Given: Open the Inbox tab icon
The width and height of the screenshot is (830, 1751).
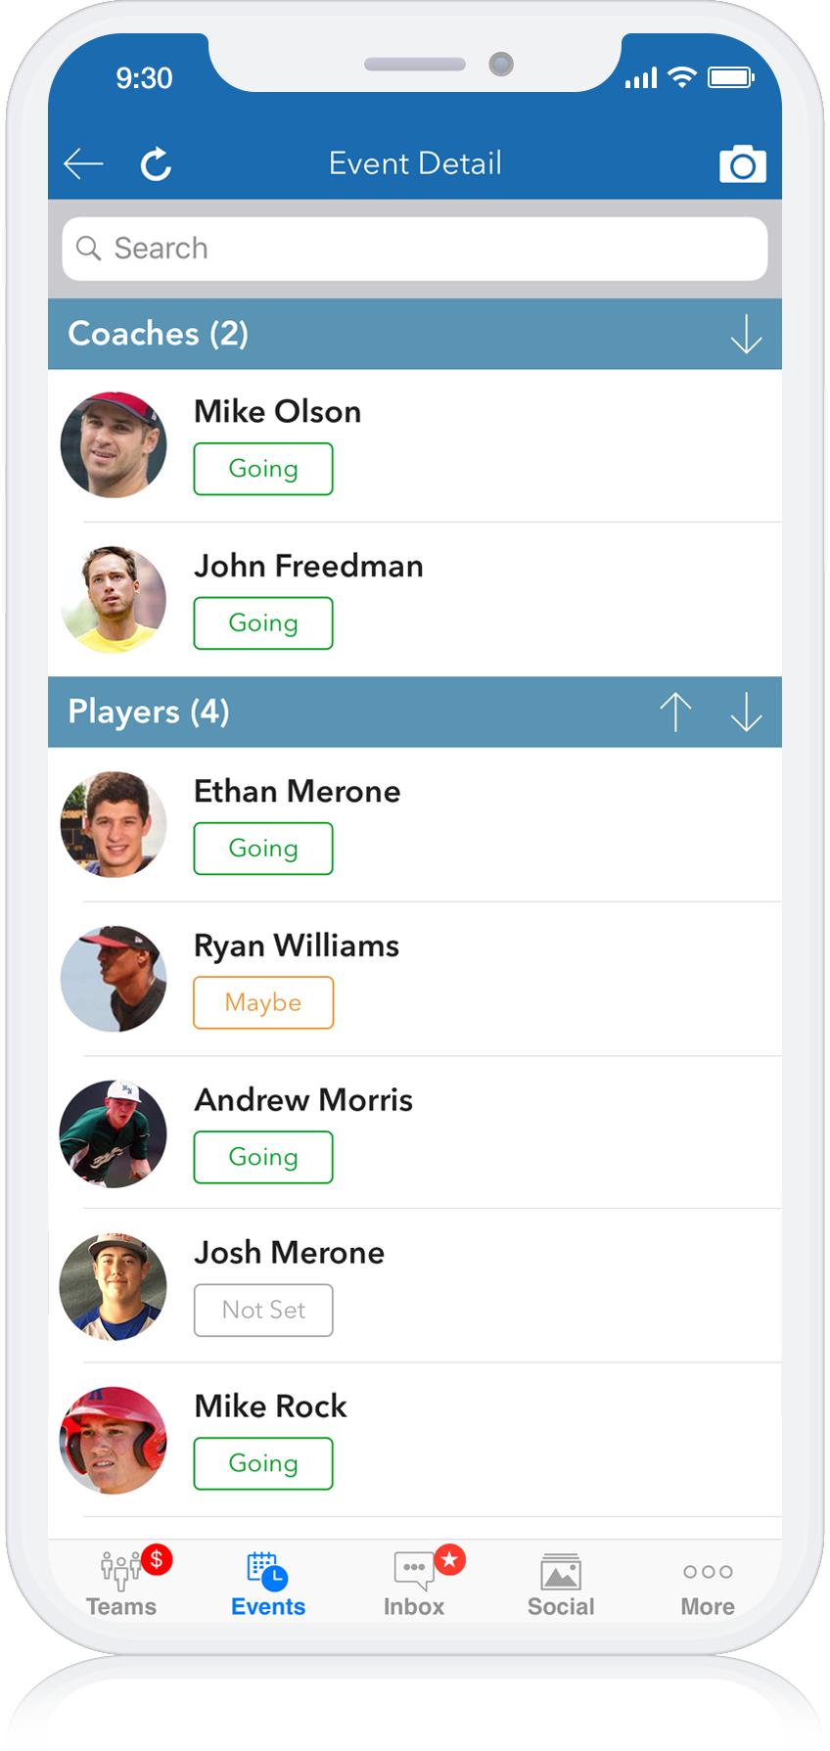Looking at the screenshot, I should (414, 1571).
